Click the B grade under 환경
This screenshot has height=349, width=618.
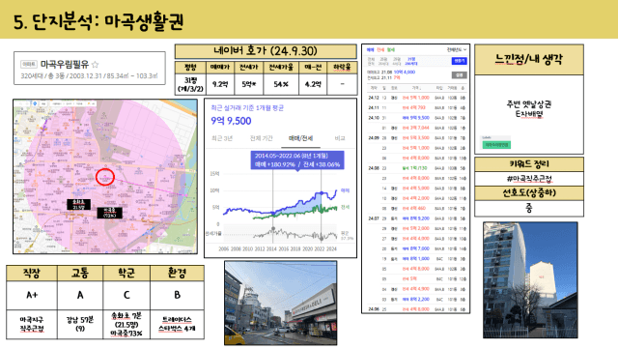tap(177, 295)
